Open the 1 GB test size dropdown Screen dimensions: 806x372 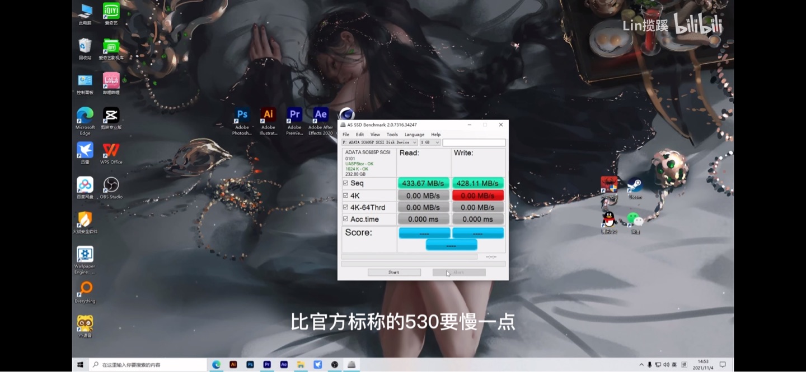click(430, 142)
